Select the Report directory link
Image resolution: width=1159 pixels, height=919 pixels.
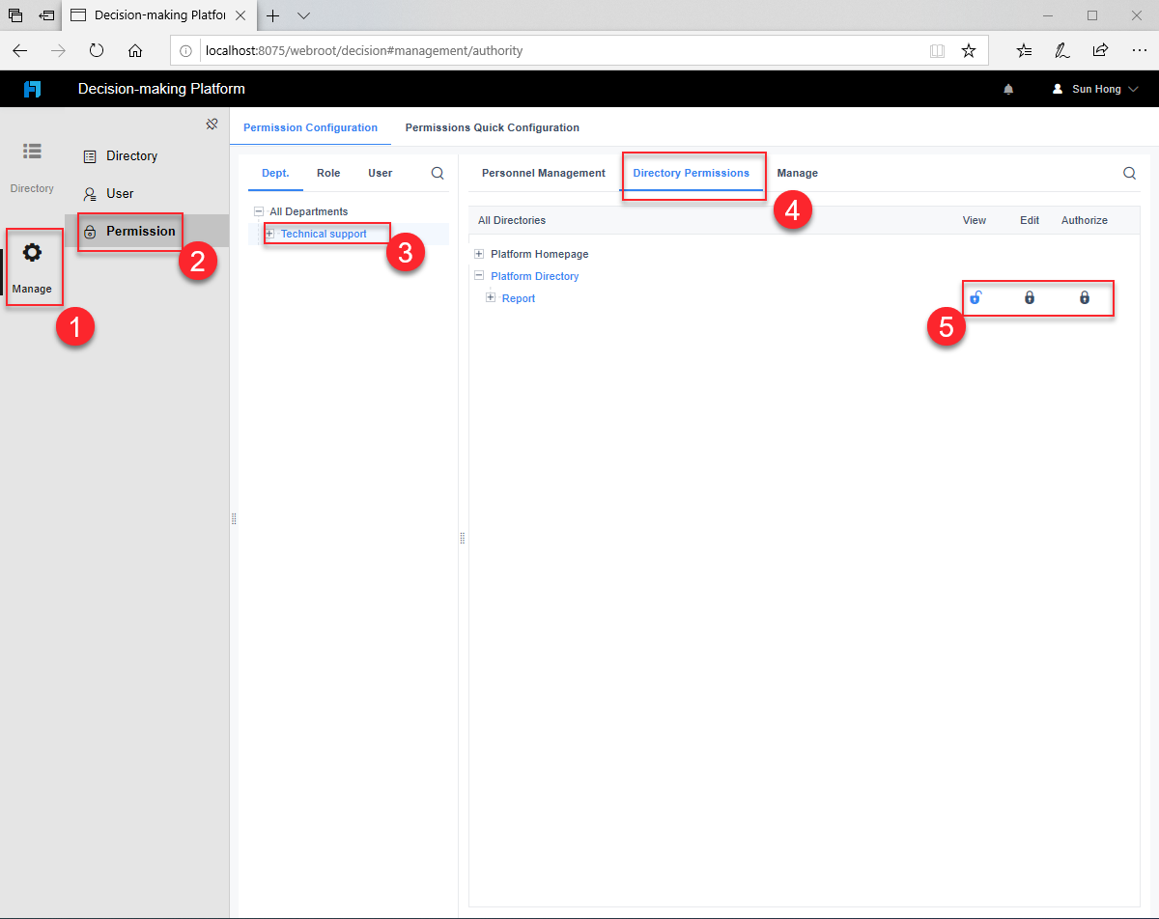click(519, 298)
